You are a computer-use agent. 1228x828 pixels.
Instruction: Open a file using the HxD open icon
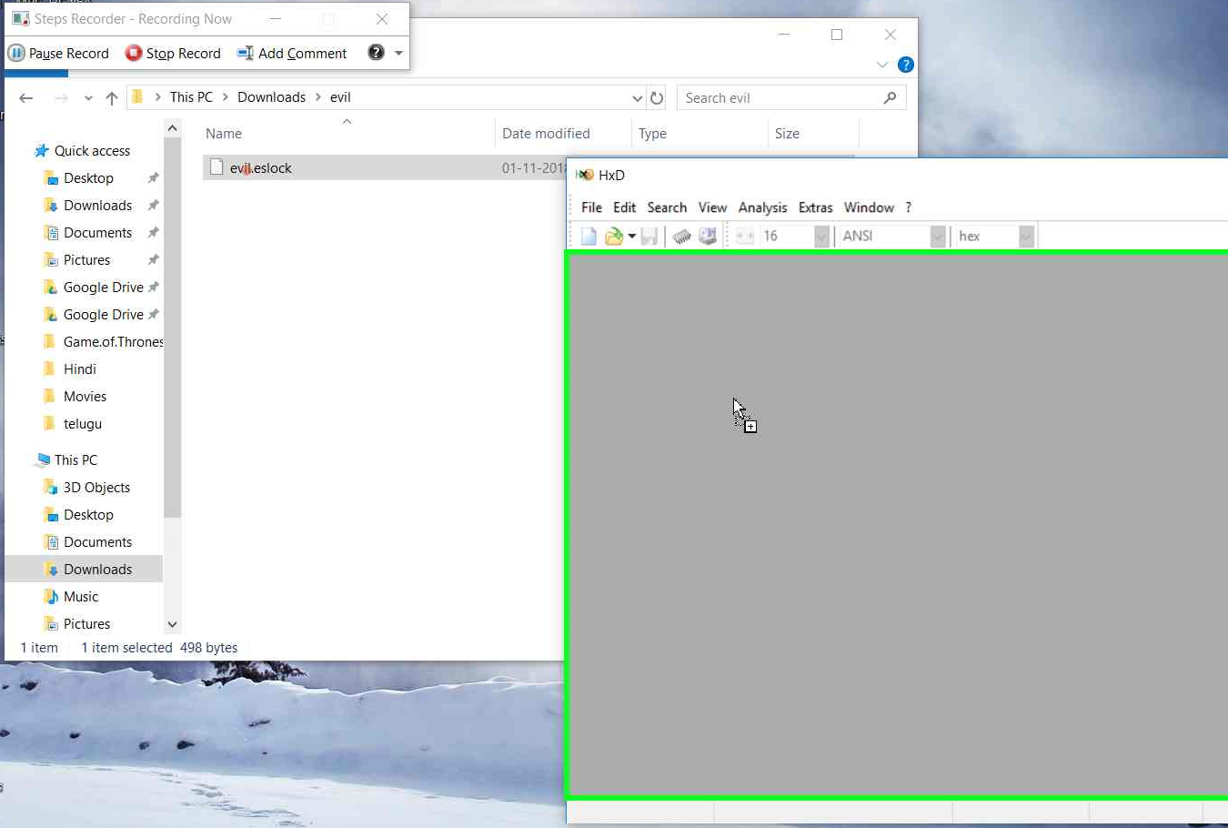pos(615,235)
